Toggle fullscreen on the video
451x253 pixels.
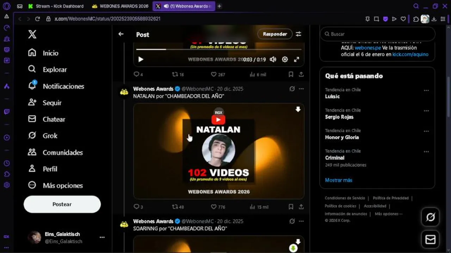(x=297, y=59)
